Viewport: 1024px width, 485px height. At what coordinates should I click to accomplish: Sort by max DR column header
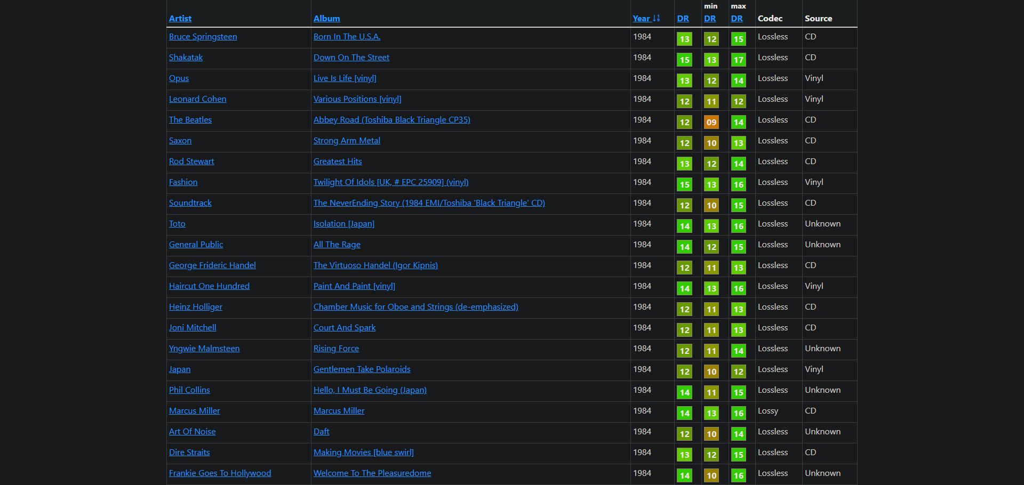point(737,18)
